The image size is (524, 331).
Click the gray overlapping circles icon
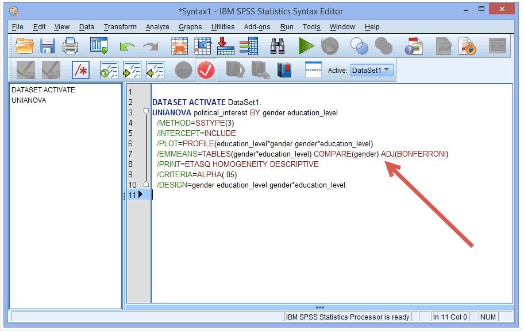[383, 46]
